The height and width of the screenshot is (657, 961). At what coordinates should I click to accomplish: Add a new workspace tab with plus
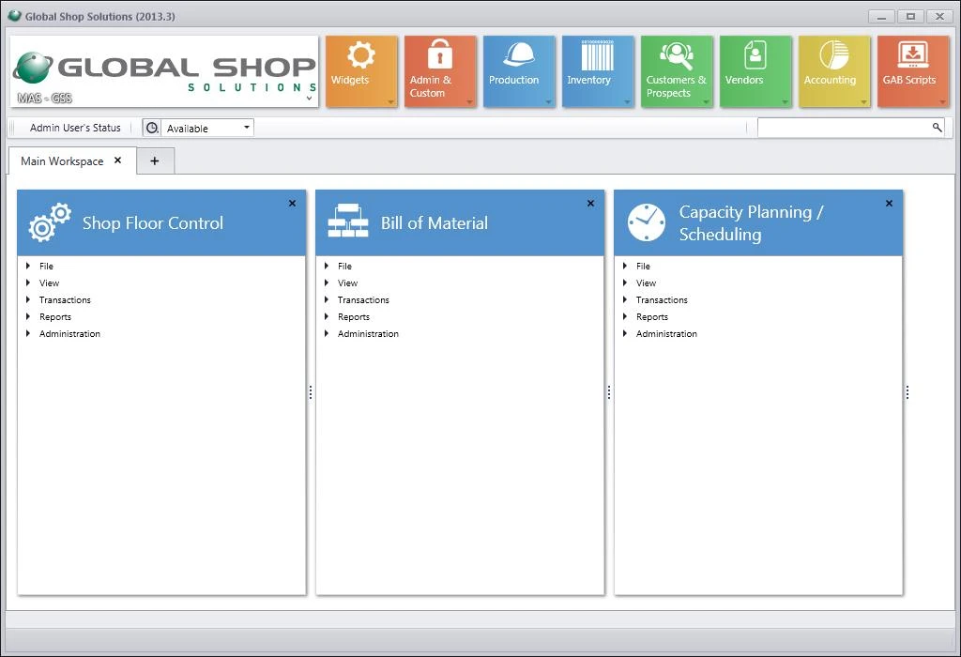tap(155, 161)
